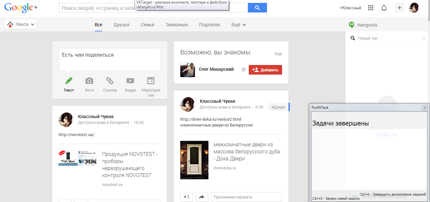430x202 pixels.
Task: Click author avatar on the doors post
Action: pos(188,104)
